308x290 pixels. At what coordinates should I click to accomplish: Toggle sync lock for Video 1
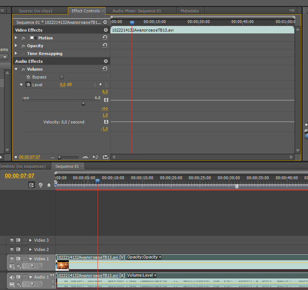18,259
